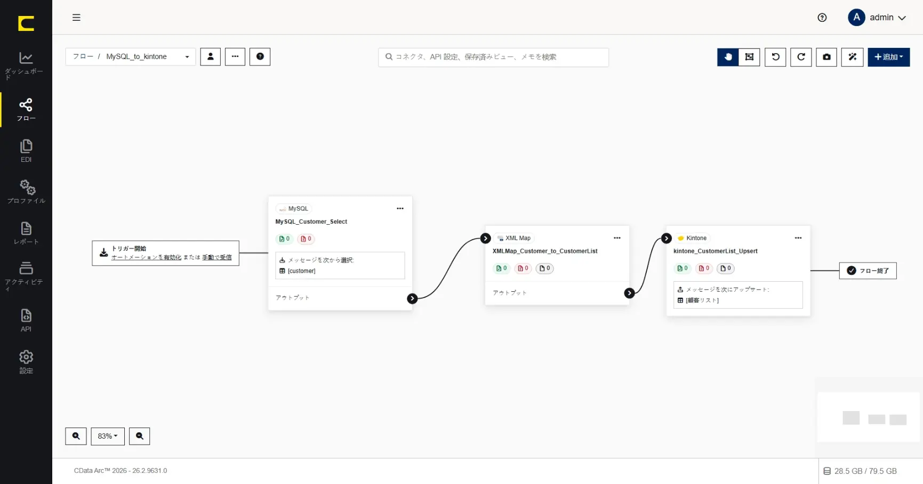Click the MySQL connector output port arrow
The image size is (923, 484).
click(412, 299)
